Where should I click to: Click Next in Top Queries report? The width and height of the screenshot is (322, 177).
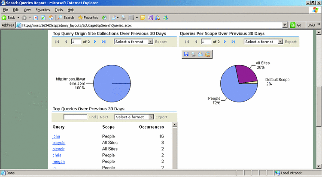(x=104, y=117)
